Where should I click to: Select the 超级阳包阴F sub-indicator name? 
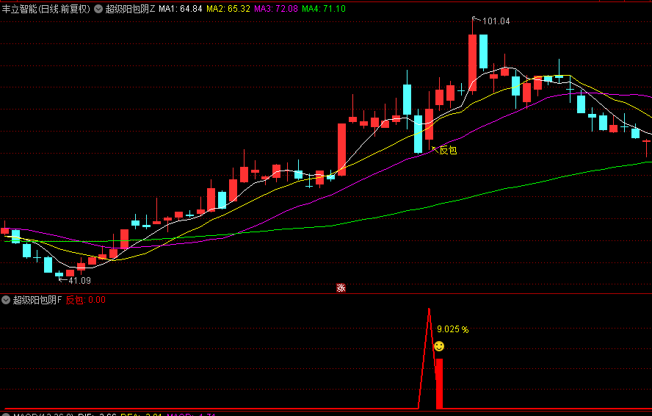tap(37, 300)
